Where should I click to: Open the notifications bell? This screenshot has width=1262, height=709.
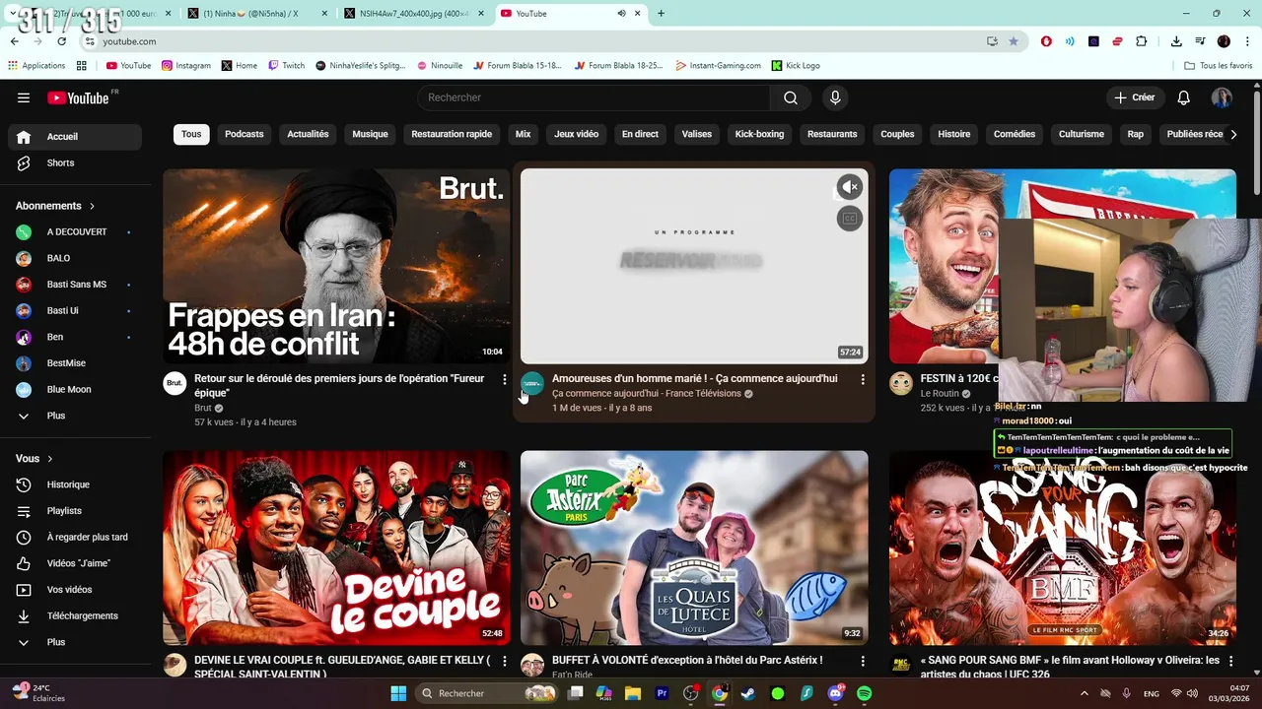(1183, 97)
